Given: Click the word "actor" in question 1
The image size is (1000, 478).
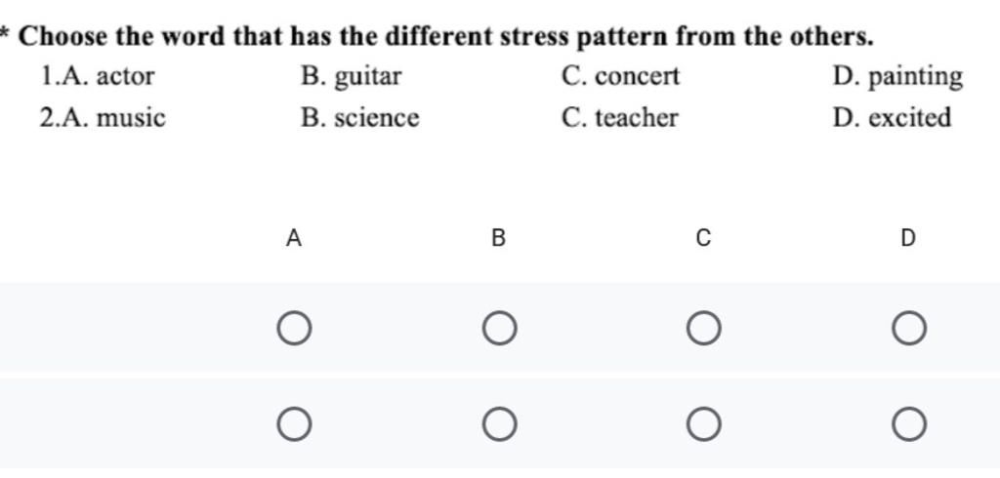Looking at the screenshot, I should click(124, 76).
